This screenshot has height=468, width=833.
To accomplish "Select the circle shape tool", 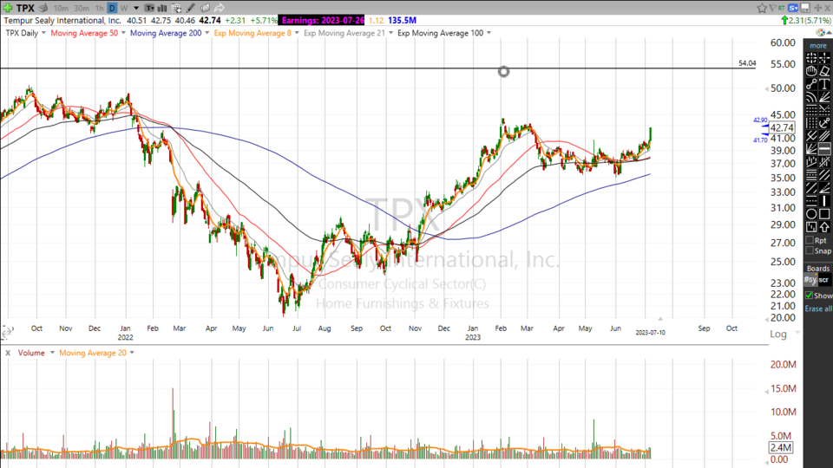I will click(811, 214).
